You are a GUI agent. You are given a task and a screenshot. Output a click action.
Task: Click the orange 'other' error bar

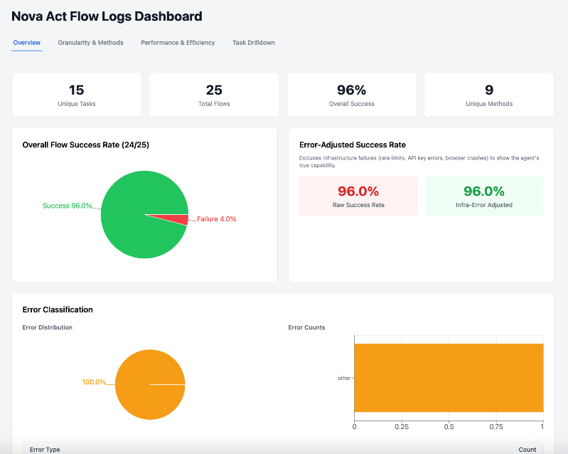click(449, 378)
